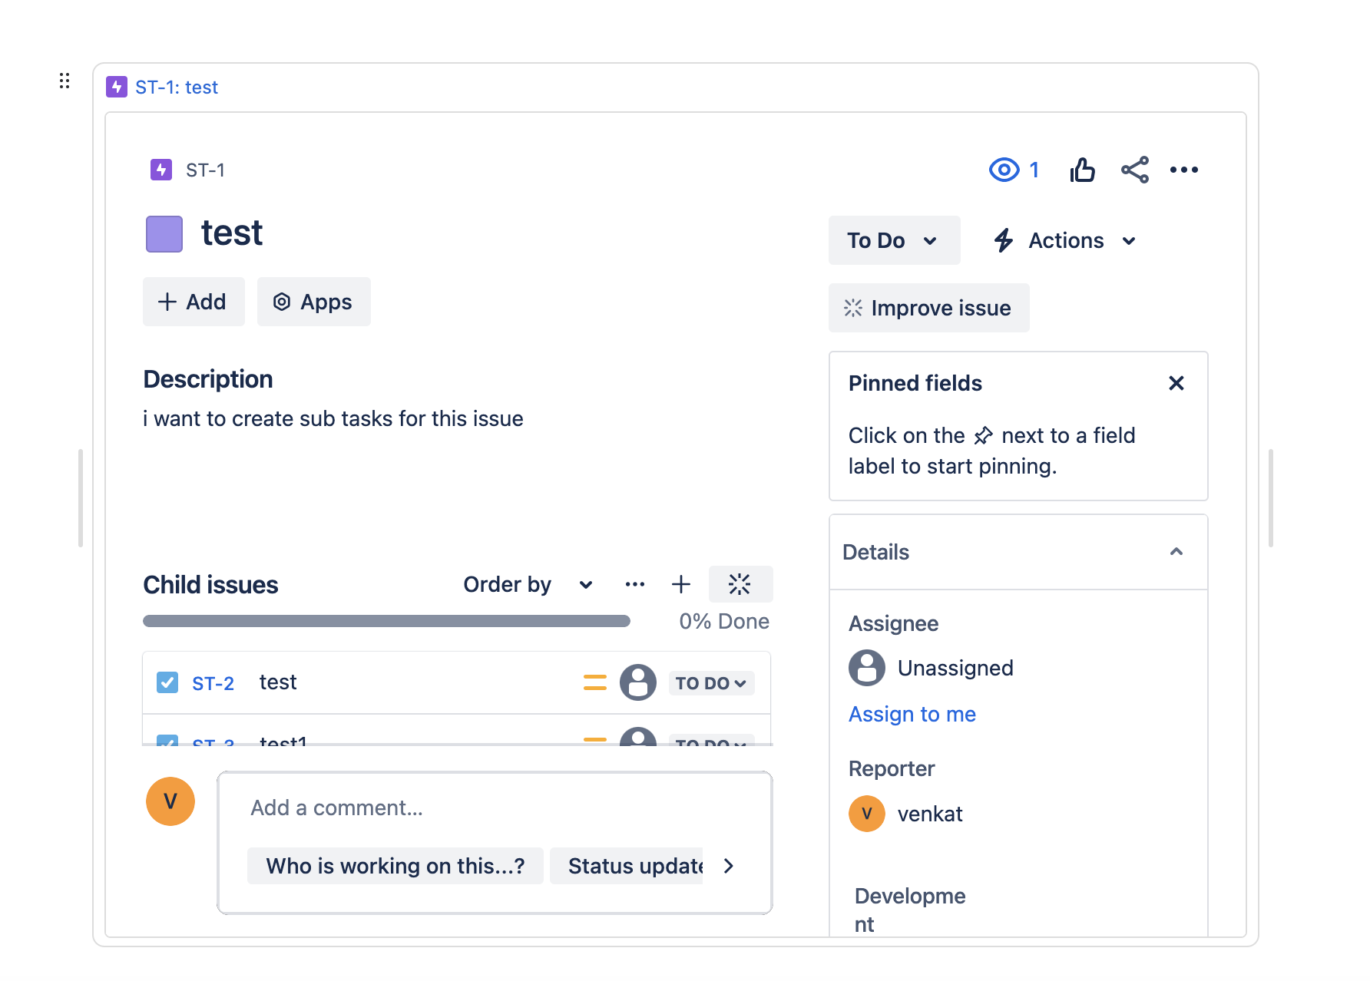Toggle watching with the eye icon
This screenshot has width=1370, height=981.
coord(1004,170)
